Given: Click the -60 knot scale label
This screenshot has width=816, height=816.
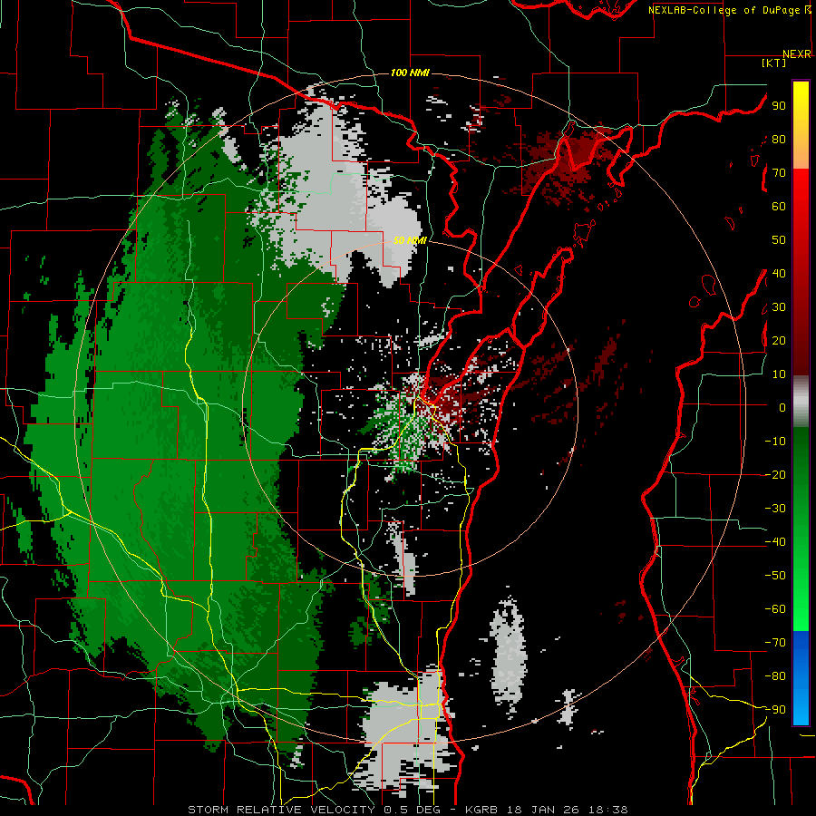Looking at the screenshot, I should (x=775, y=609).
